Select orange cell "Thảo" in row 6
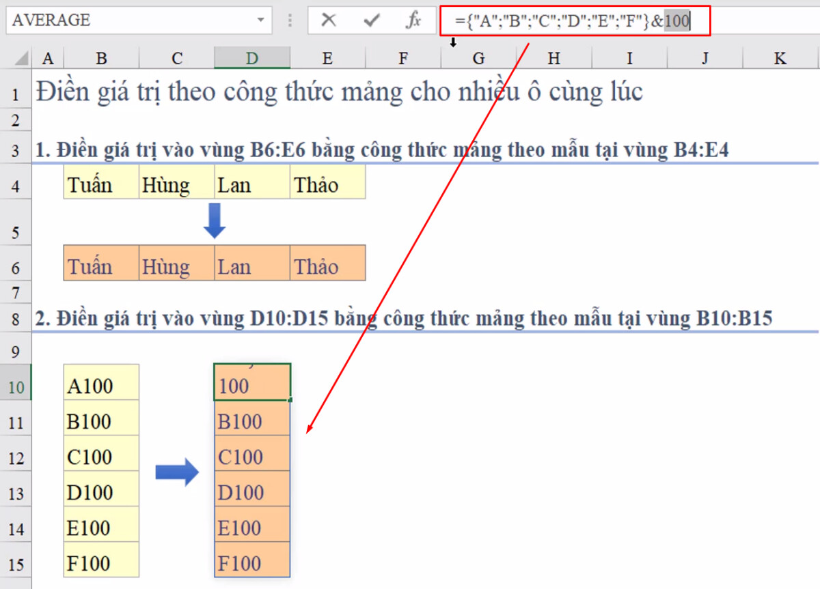 pyautogui.click(x=327, y=263)
